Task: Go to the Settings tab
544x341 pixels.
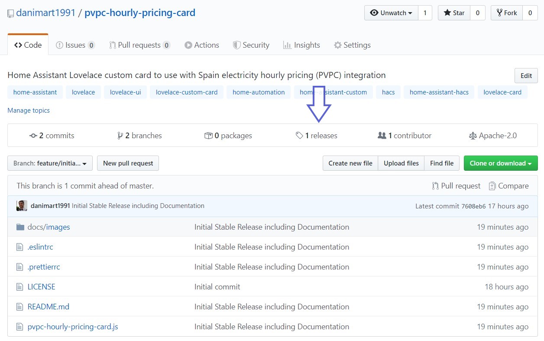Action: point(352,45)
